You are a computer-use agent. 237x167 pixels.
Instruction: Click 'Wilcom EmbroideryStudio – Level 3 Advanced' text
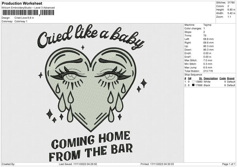(28, 8)
